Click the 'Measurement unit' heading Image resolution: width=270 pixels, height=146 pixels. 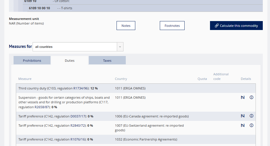coord(24,19)
